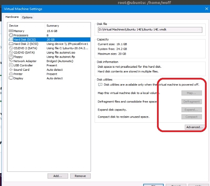
Task: Select the Sound Card speaker icon
Action: pyautogui.click(x=11, y=70)
